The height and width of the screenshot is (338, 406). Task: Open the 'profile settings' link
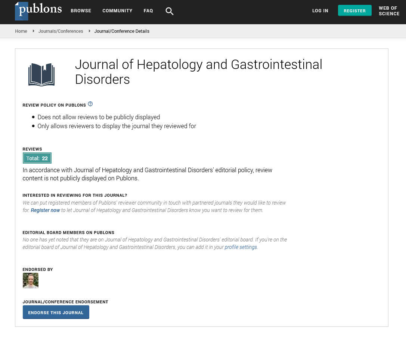tap(241, 247)
